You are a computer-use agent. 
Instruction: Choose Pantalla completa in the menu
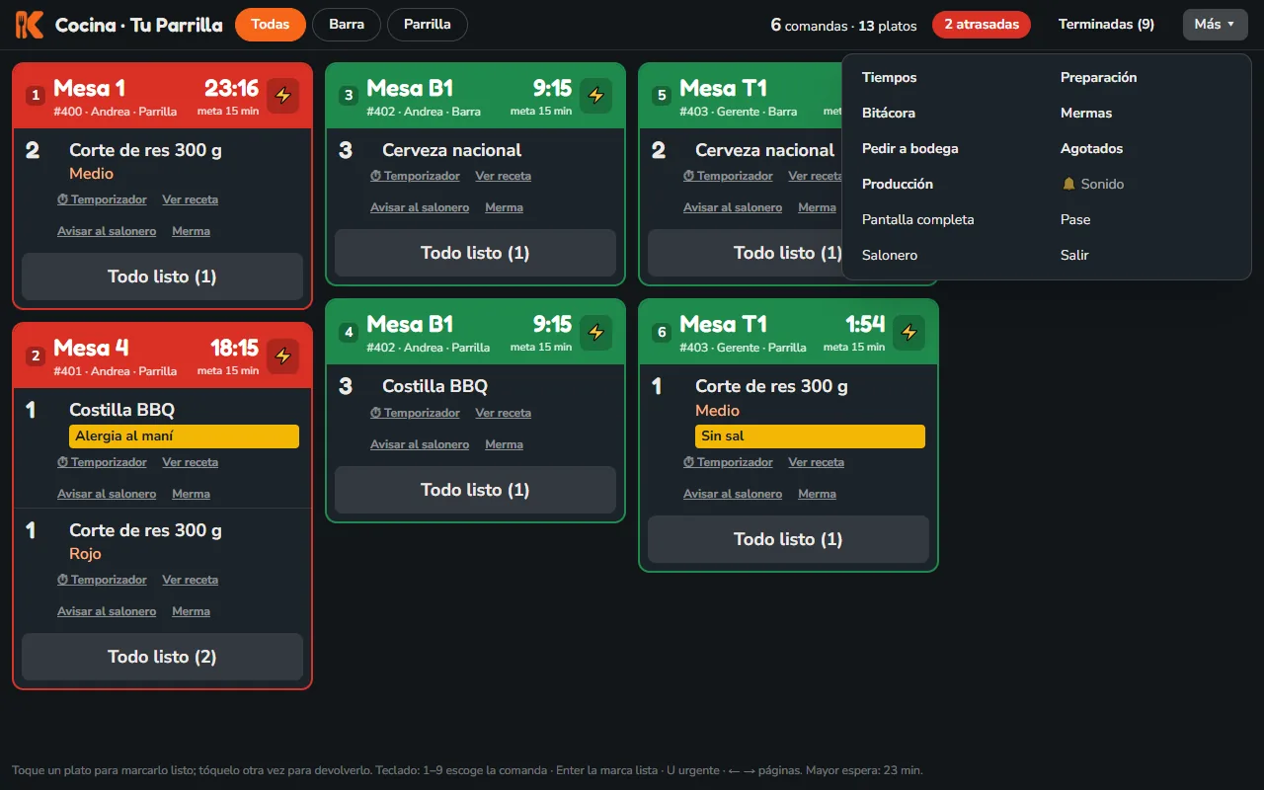(918, 219)
